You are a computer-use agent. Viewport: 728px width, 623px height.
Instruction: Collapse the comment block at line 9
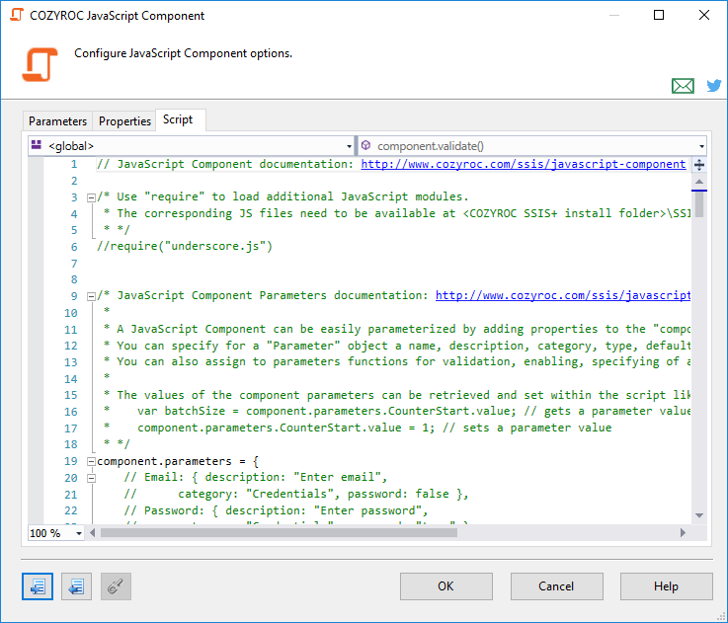92,296
